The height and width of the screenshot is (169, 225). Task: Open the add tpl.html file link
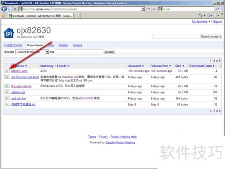click(18, 99)
